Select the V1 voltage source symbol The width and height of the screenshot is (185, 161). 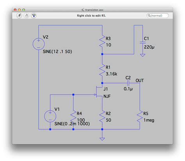click(x=50, y=116)
